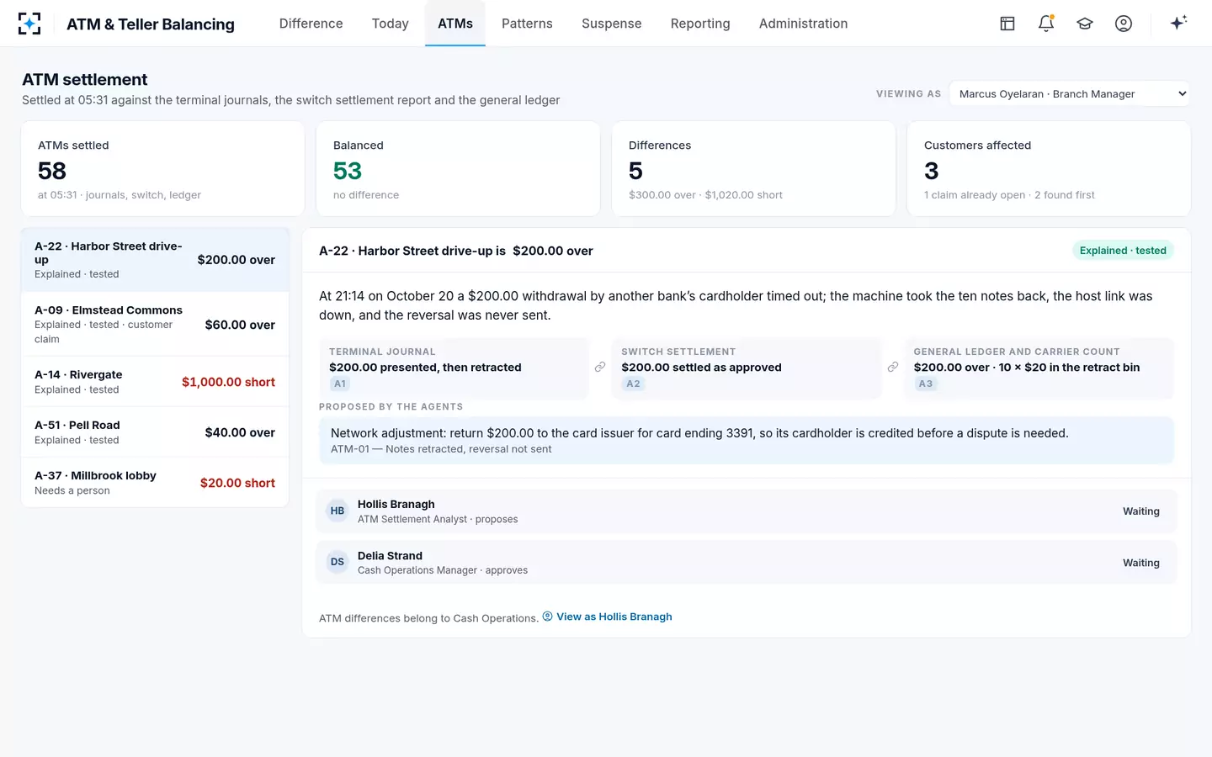The height and width of the screenshot is (757, 1212).
Task: Select A-37 Millbrook lobby row
Action: pyautogui.click(x=155, y=483)
